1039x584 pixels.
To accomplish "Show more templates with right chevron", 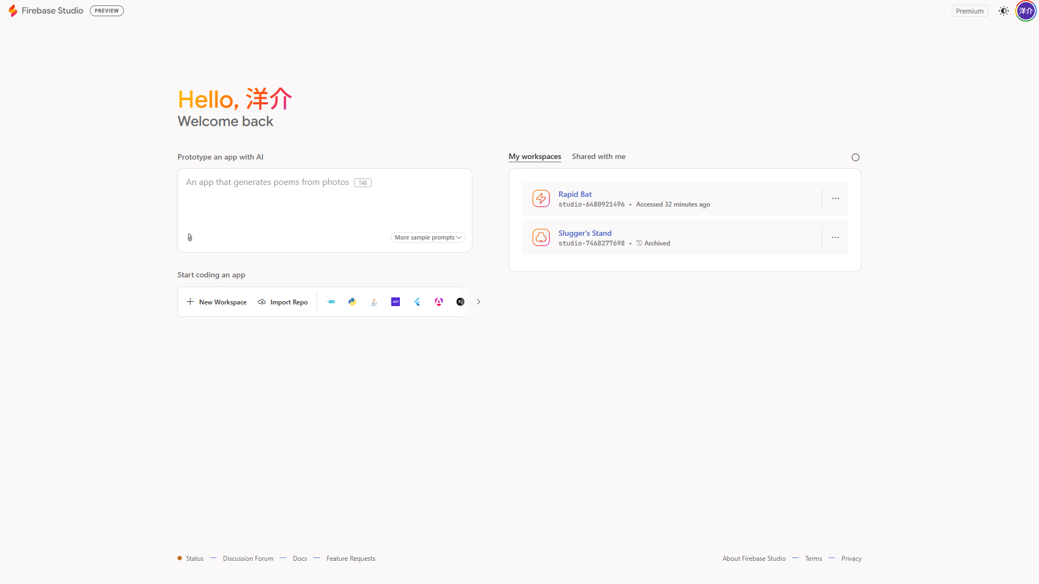I will 478,302.
